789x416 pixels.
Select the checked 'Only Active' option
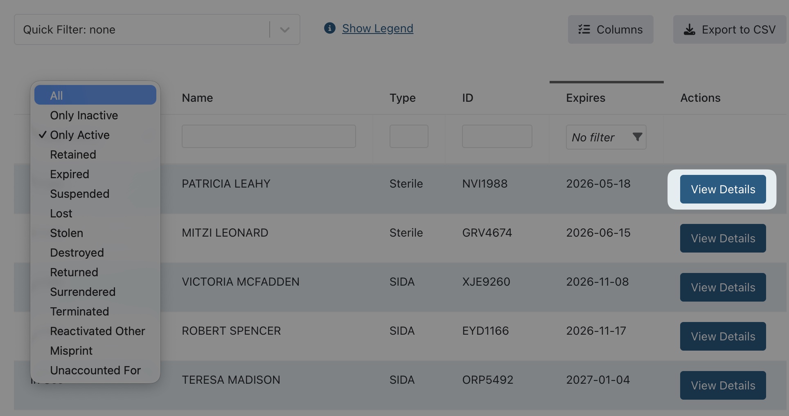80,135
